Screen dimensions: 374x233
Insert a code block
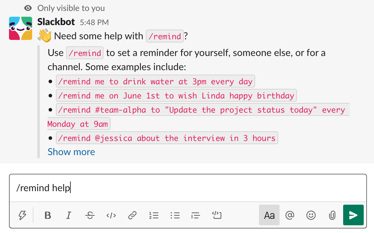(217, 215)
